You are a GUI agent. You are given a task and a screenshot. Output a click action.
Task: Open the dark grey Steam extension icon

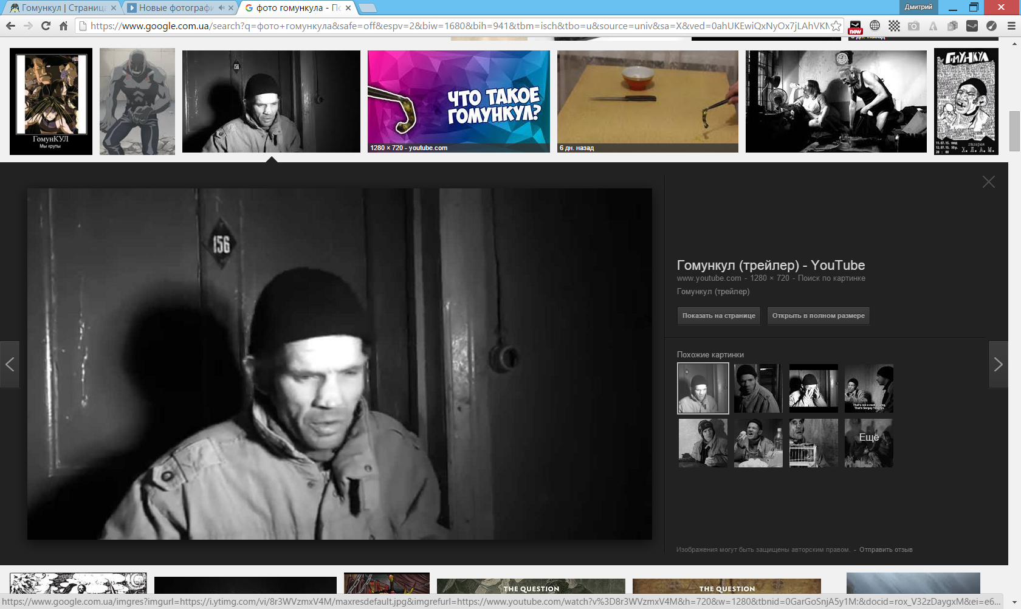point(972,26)
